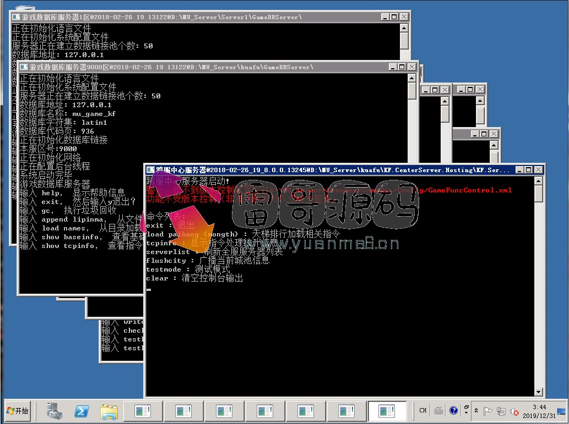
Task: Click scroll-down arrow in 跨服中心服务器 window
Action: pos(539,392)
